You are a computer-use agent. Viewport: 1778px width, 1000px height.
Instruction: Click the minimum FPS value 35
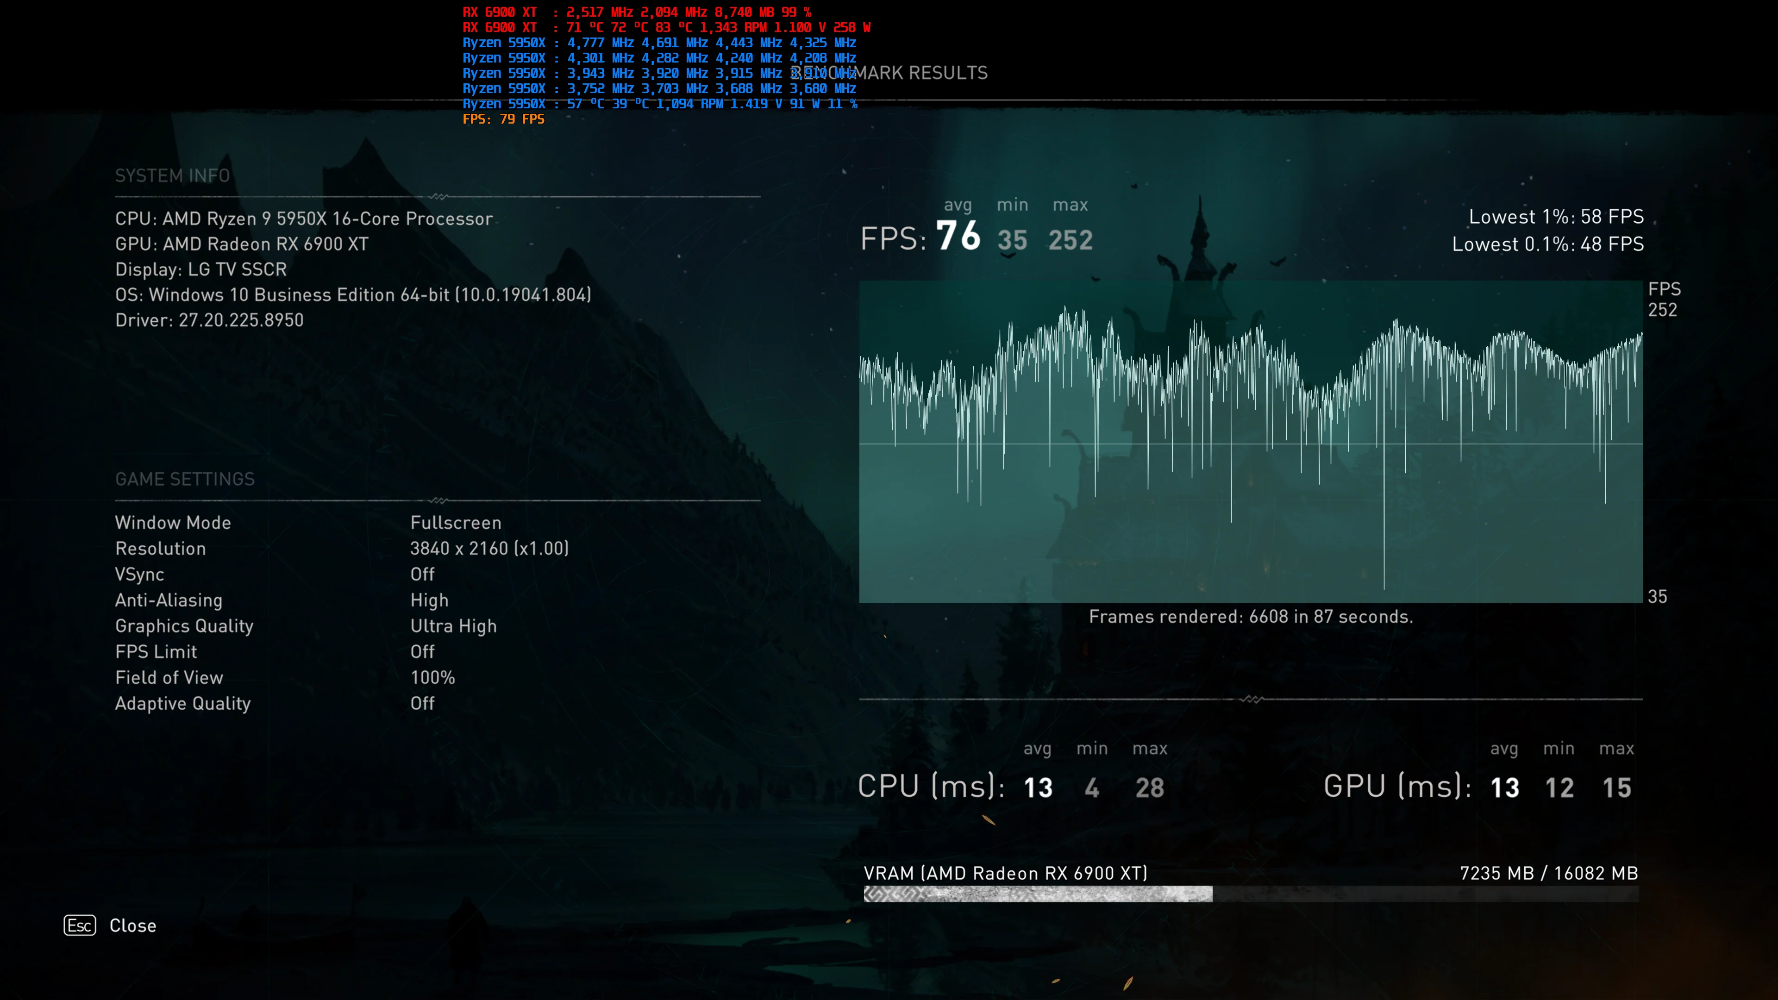coord(1013,240)
